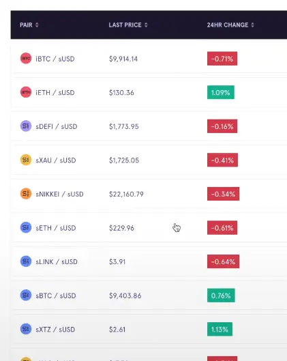This screenshot has height=361, width=287.
Task: Sort the table by PAIR column arrows
Action: 37,25
